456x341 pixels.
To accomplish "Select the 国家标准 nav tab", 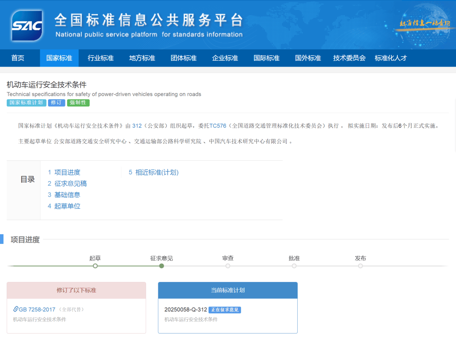I will (x=60, y=58).
